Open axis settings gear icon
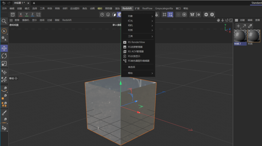Screen dimensions: 262x146 pos(198,14)
